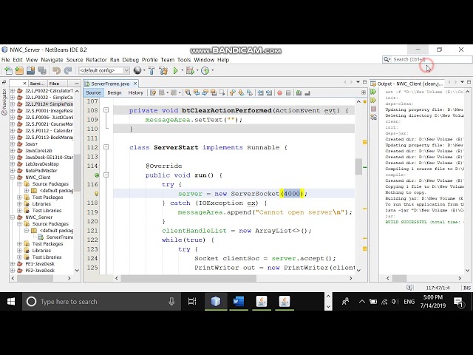The image size is (473, 355).
Task: Select ServerFrame file in project tree
Action: point(59,237)
